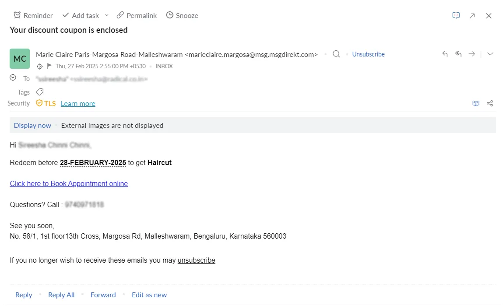Click the Reply arrow icon in header
503x306 pixels.
[445, 54]
